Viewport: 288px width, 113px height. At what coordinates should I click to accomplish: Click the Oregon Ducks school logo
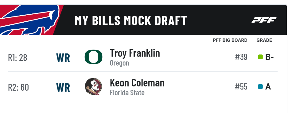tap(93, 57)
